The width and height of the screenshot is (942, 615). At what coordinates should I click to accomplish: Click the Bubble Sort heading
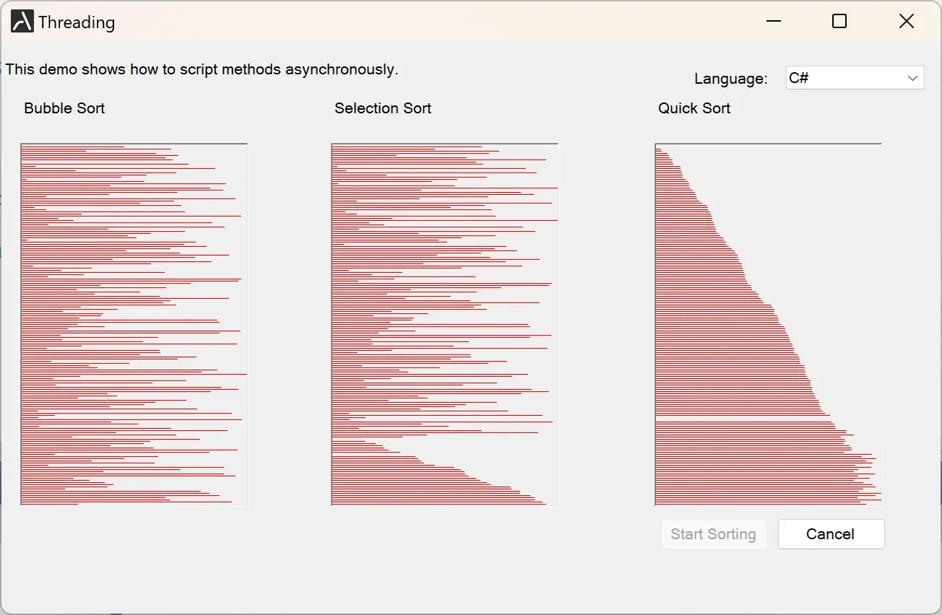click(x=64, y=108)
